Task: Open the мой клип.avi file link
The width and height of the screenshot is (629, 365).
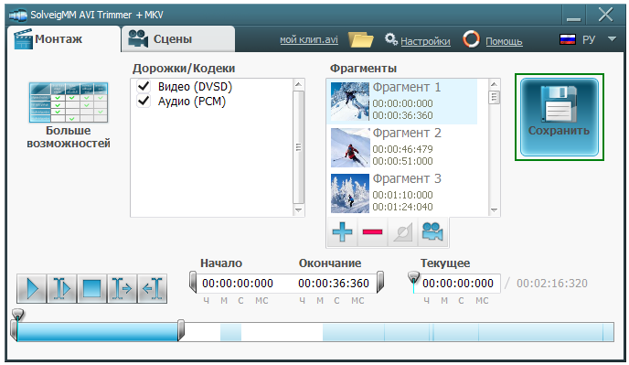Action: [309, 39]
